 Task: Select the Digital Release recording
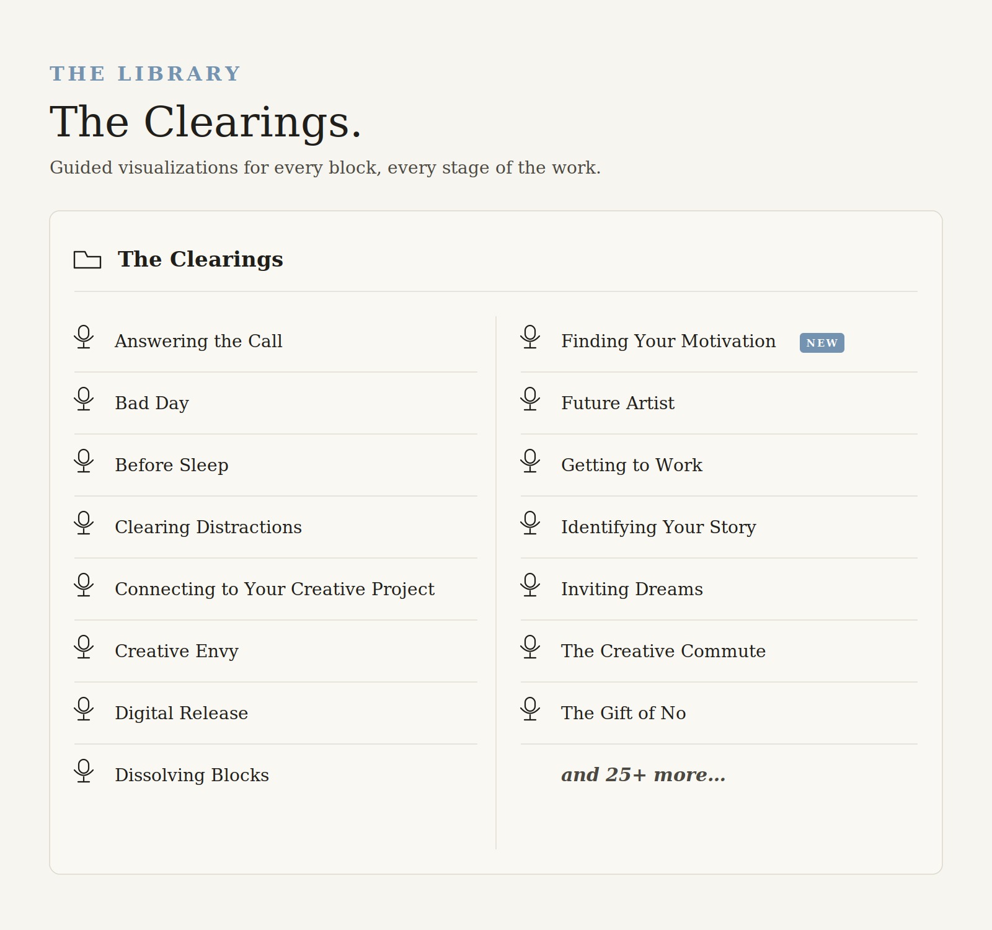pos(181,713)
